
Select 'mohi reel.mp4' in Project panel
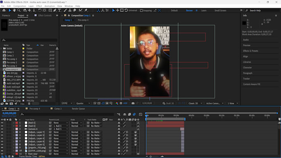pyautogui.click(x=13, y=83)
